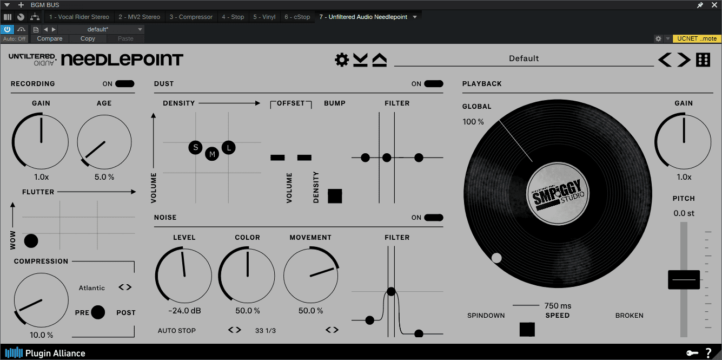Turn off the Noise ON switch
This screenshot has height=360, width=722.
(433, 218)
